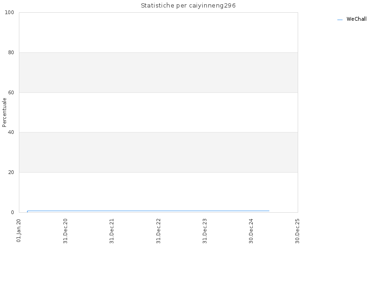Click the 01.Jan.20 x-axis date label
This screenshot has width=378, height=283.
pos(19,231)
